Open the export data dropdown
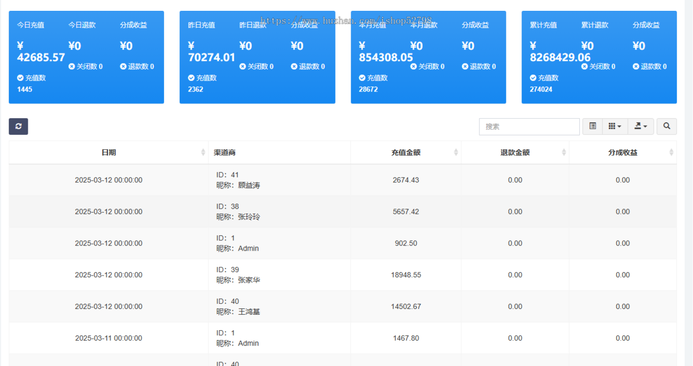This screenshot has width=693, height=366. coord(640,126)
